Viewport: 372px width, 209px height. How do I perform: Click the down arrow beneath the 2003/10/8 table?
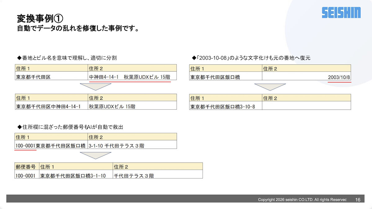click(x=270, y=86)
